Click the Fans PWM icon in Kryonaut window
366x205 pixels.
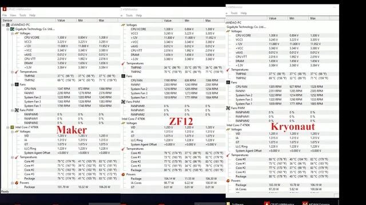[228, 108]
